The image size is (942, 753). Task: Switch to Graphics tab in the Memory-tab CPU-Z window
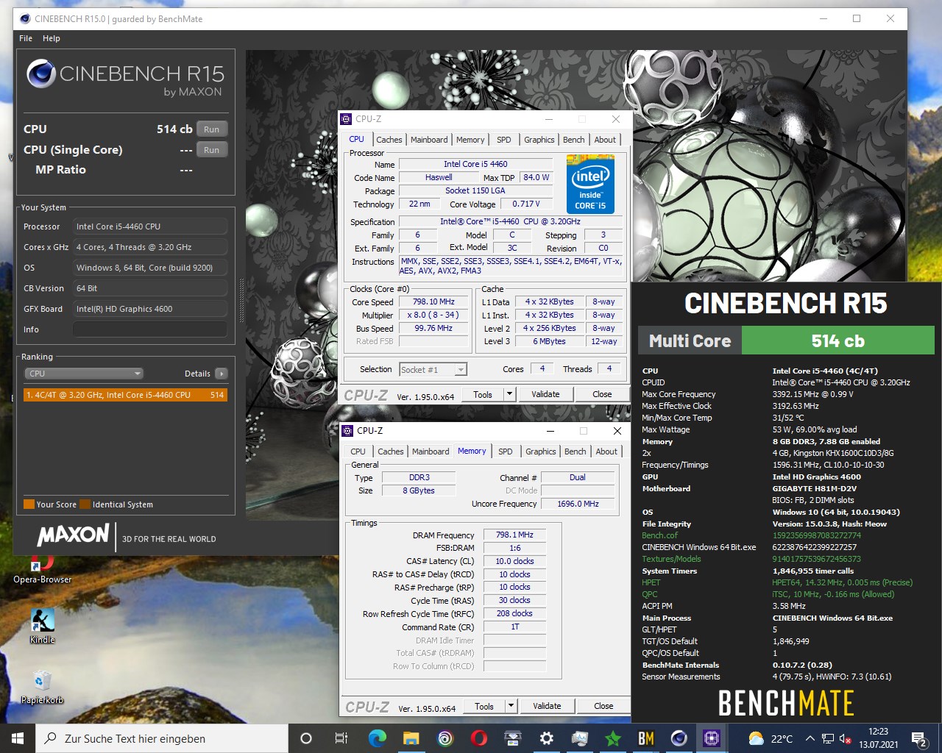[x=541, y=452]
